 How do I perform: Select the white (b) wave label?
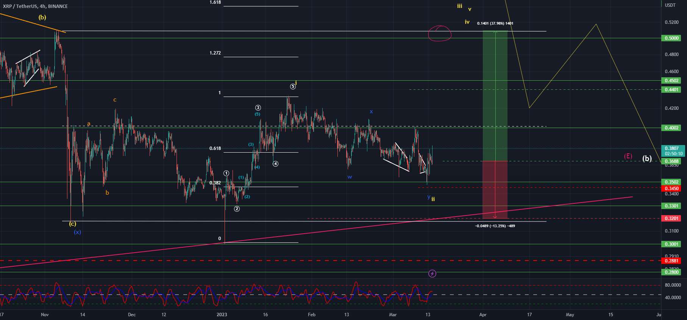tap(647, 158)
